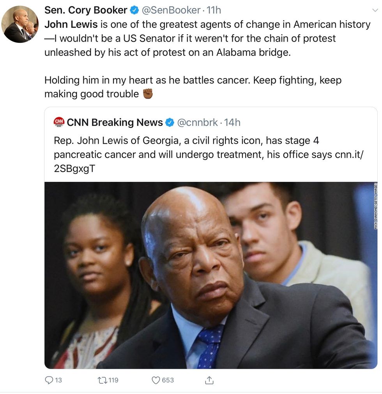Click CNN Breaking News verified checkmark

coord(170,123)
